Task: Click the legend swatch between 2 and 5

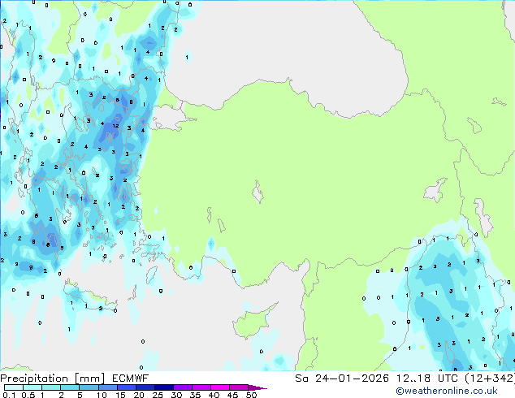Action: pos(70,387)
